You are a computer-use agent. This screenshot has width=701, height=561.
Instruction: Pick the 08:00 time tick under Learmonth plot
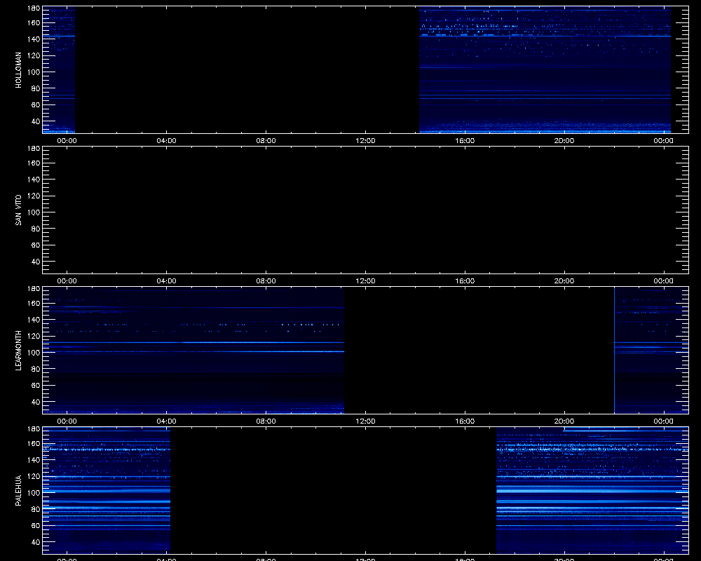point(266,421)
